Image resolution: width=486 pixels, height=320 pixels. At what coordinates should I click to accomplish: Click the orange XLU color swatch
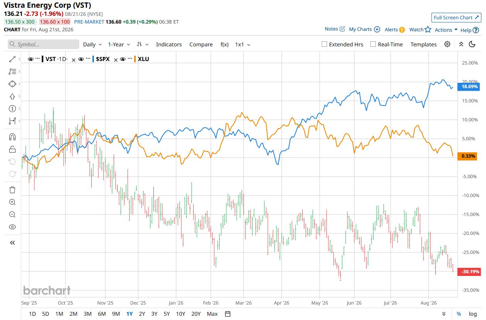pos(135,59)
